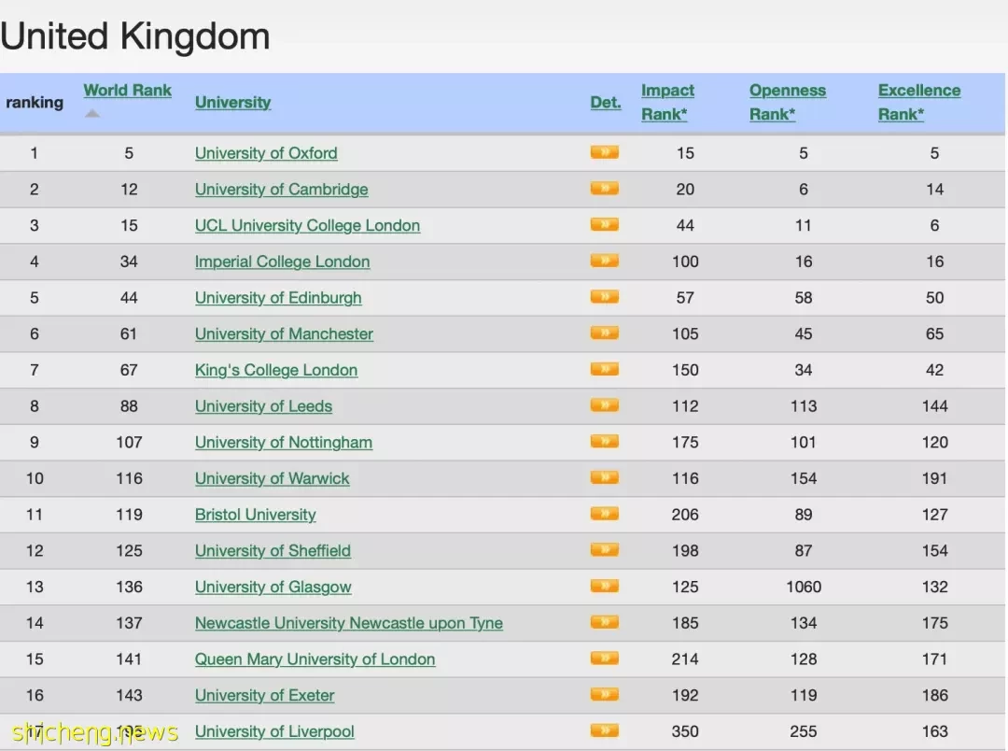
Task: Open details icon for University of Exeter
Action: click(x=604, y=694)
